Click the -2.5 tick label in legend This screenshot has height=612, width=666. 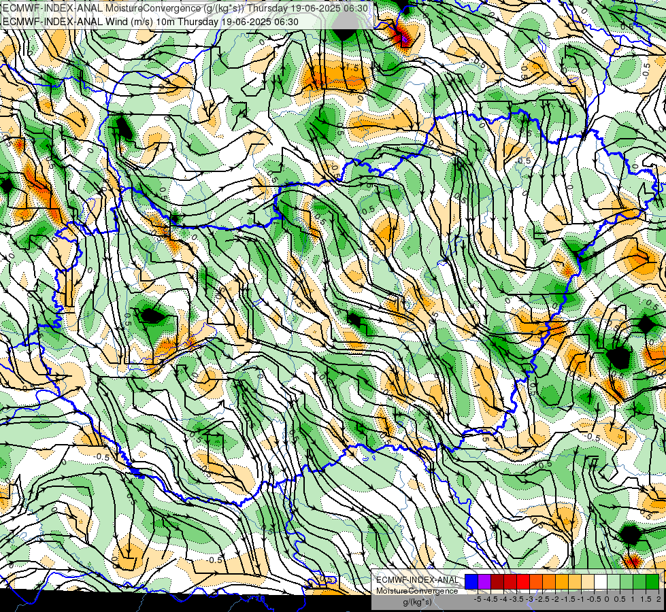[x=542, y=599]
